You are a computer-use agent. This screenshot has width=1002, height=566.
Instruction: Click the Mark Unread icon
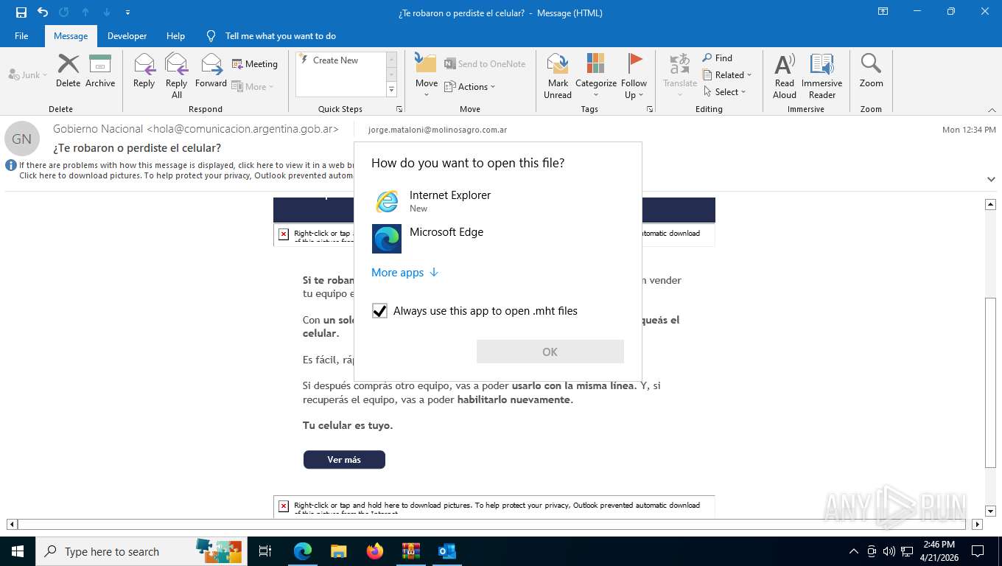pos(558,75)
